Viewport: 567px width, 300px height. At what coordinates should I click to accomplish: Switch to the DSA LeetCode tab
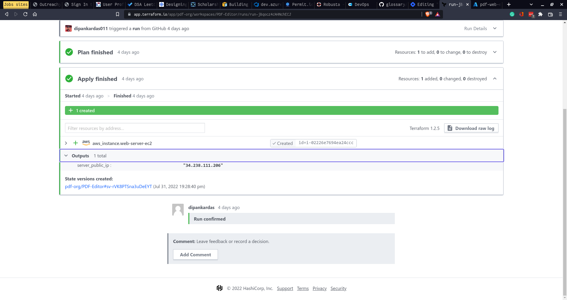click(141, 4)
